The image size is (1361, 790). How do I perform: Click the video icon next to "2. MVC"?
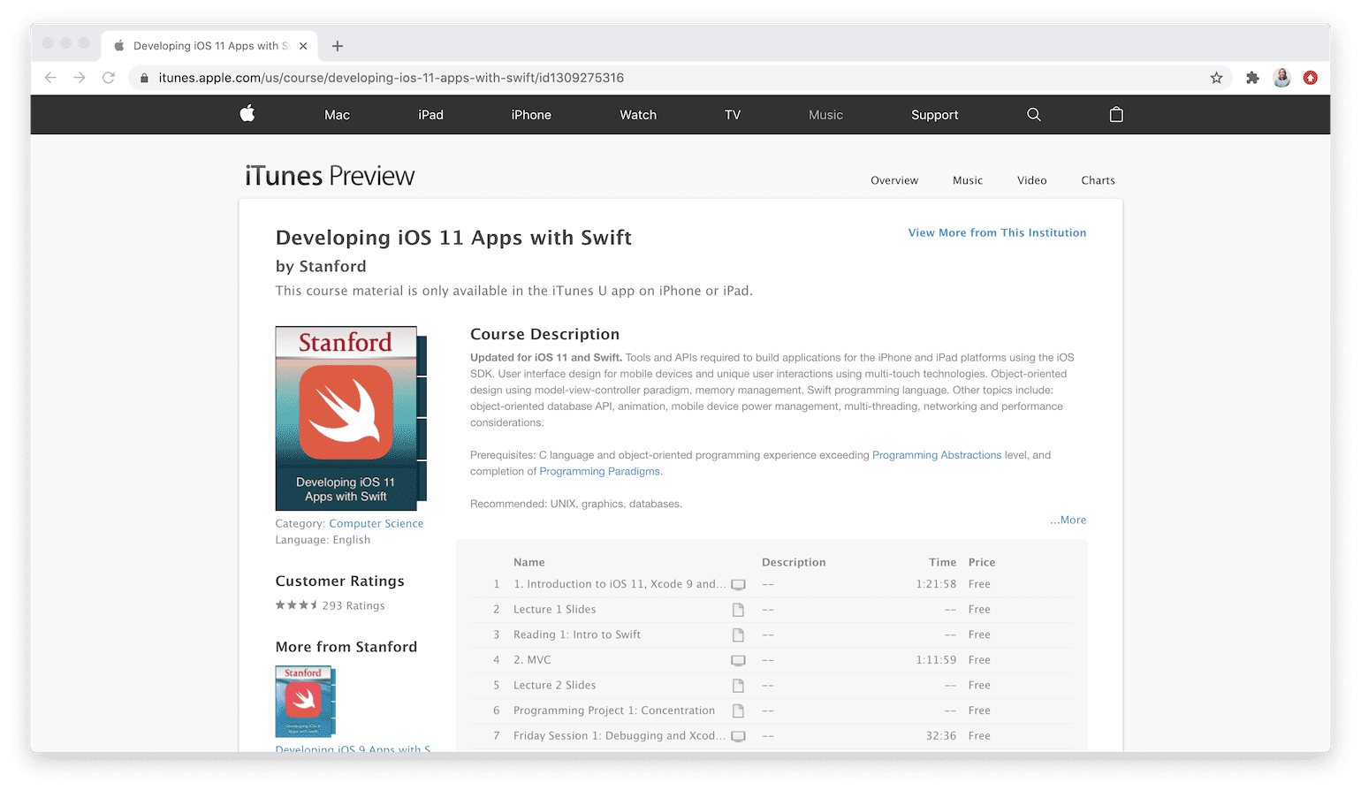pyautogui.click(x=739, y=659)
